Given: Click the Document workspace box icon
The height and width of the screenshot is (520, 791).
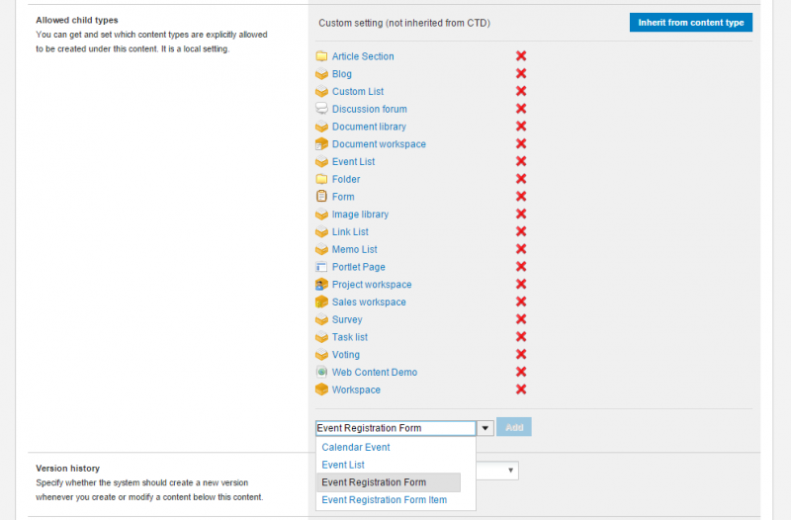Looking at the screenshot, I should pos(321,144).
